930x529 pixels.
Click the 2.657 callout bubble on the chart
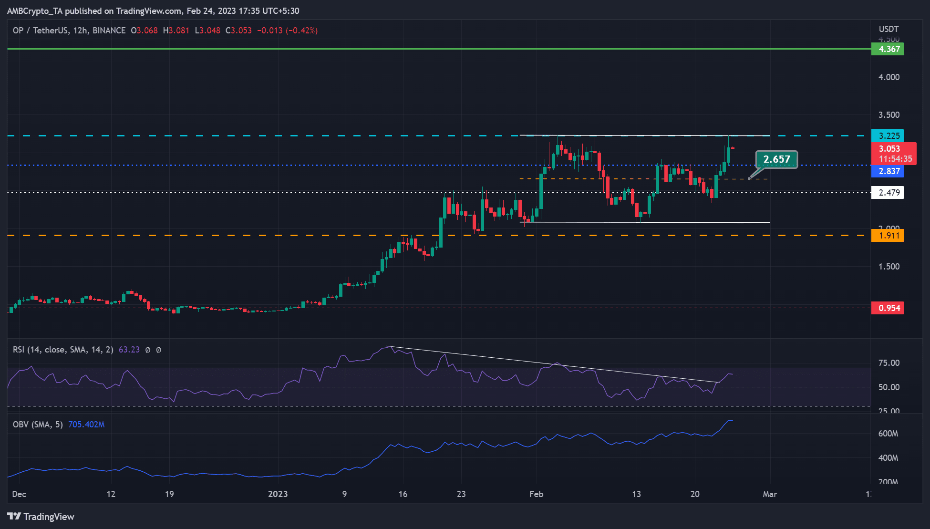point(777,160)
